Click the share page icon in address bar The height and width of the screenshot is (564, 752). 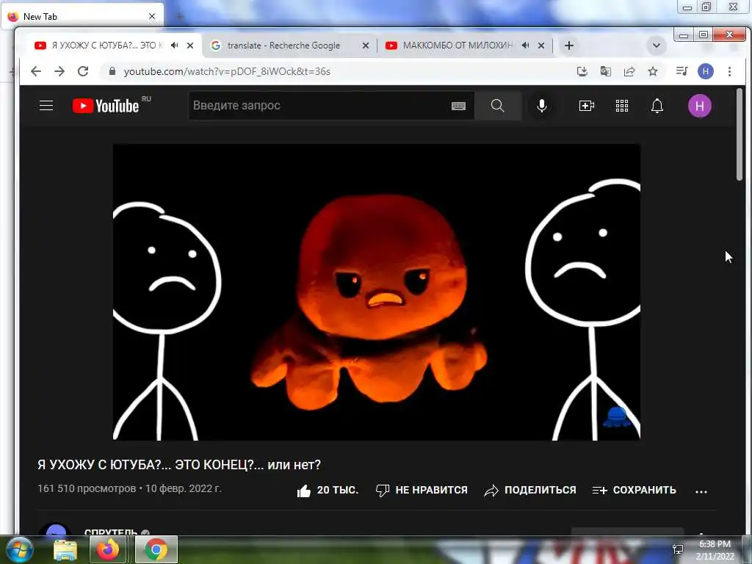[629, 71]
